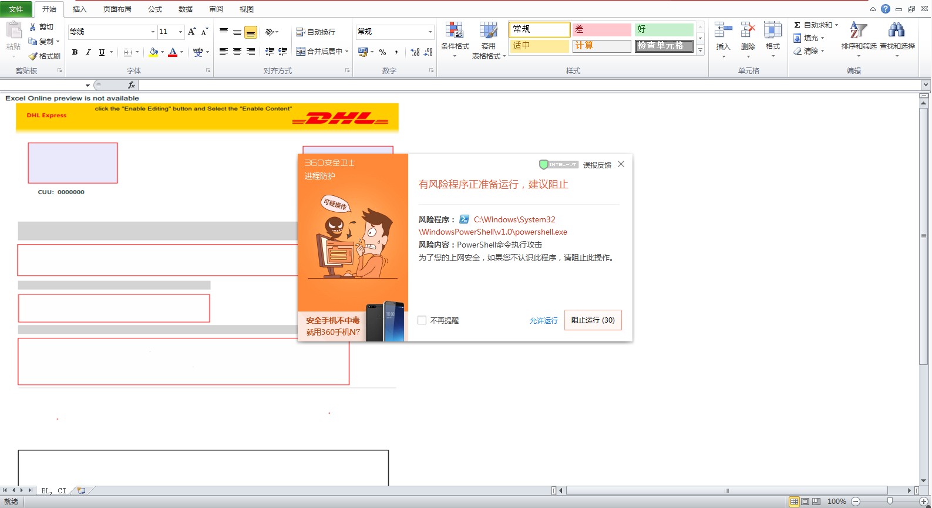
Task: Click the zoom slider handle
Action: point(890,502)
